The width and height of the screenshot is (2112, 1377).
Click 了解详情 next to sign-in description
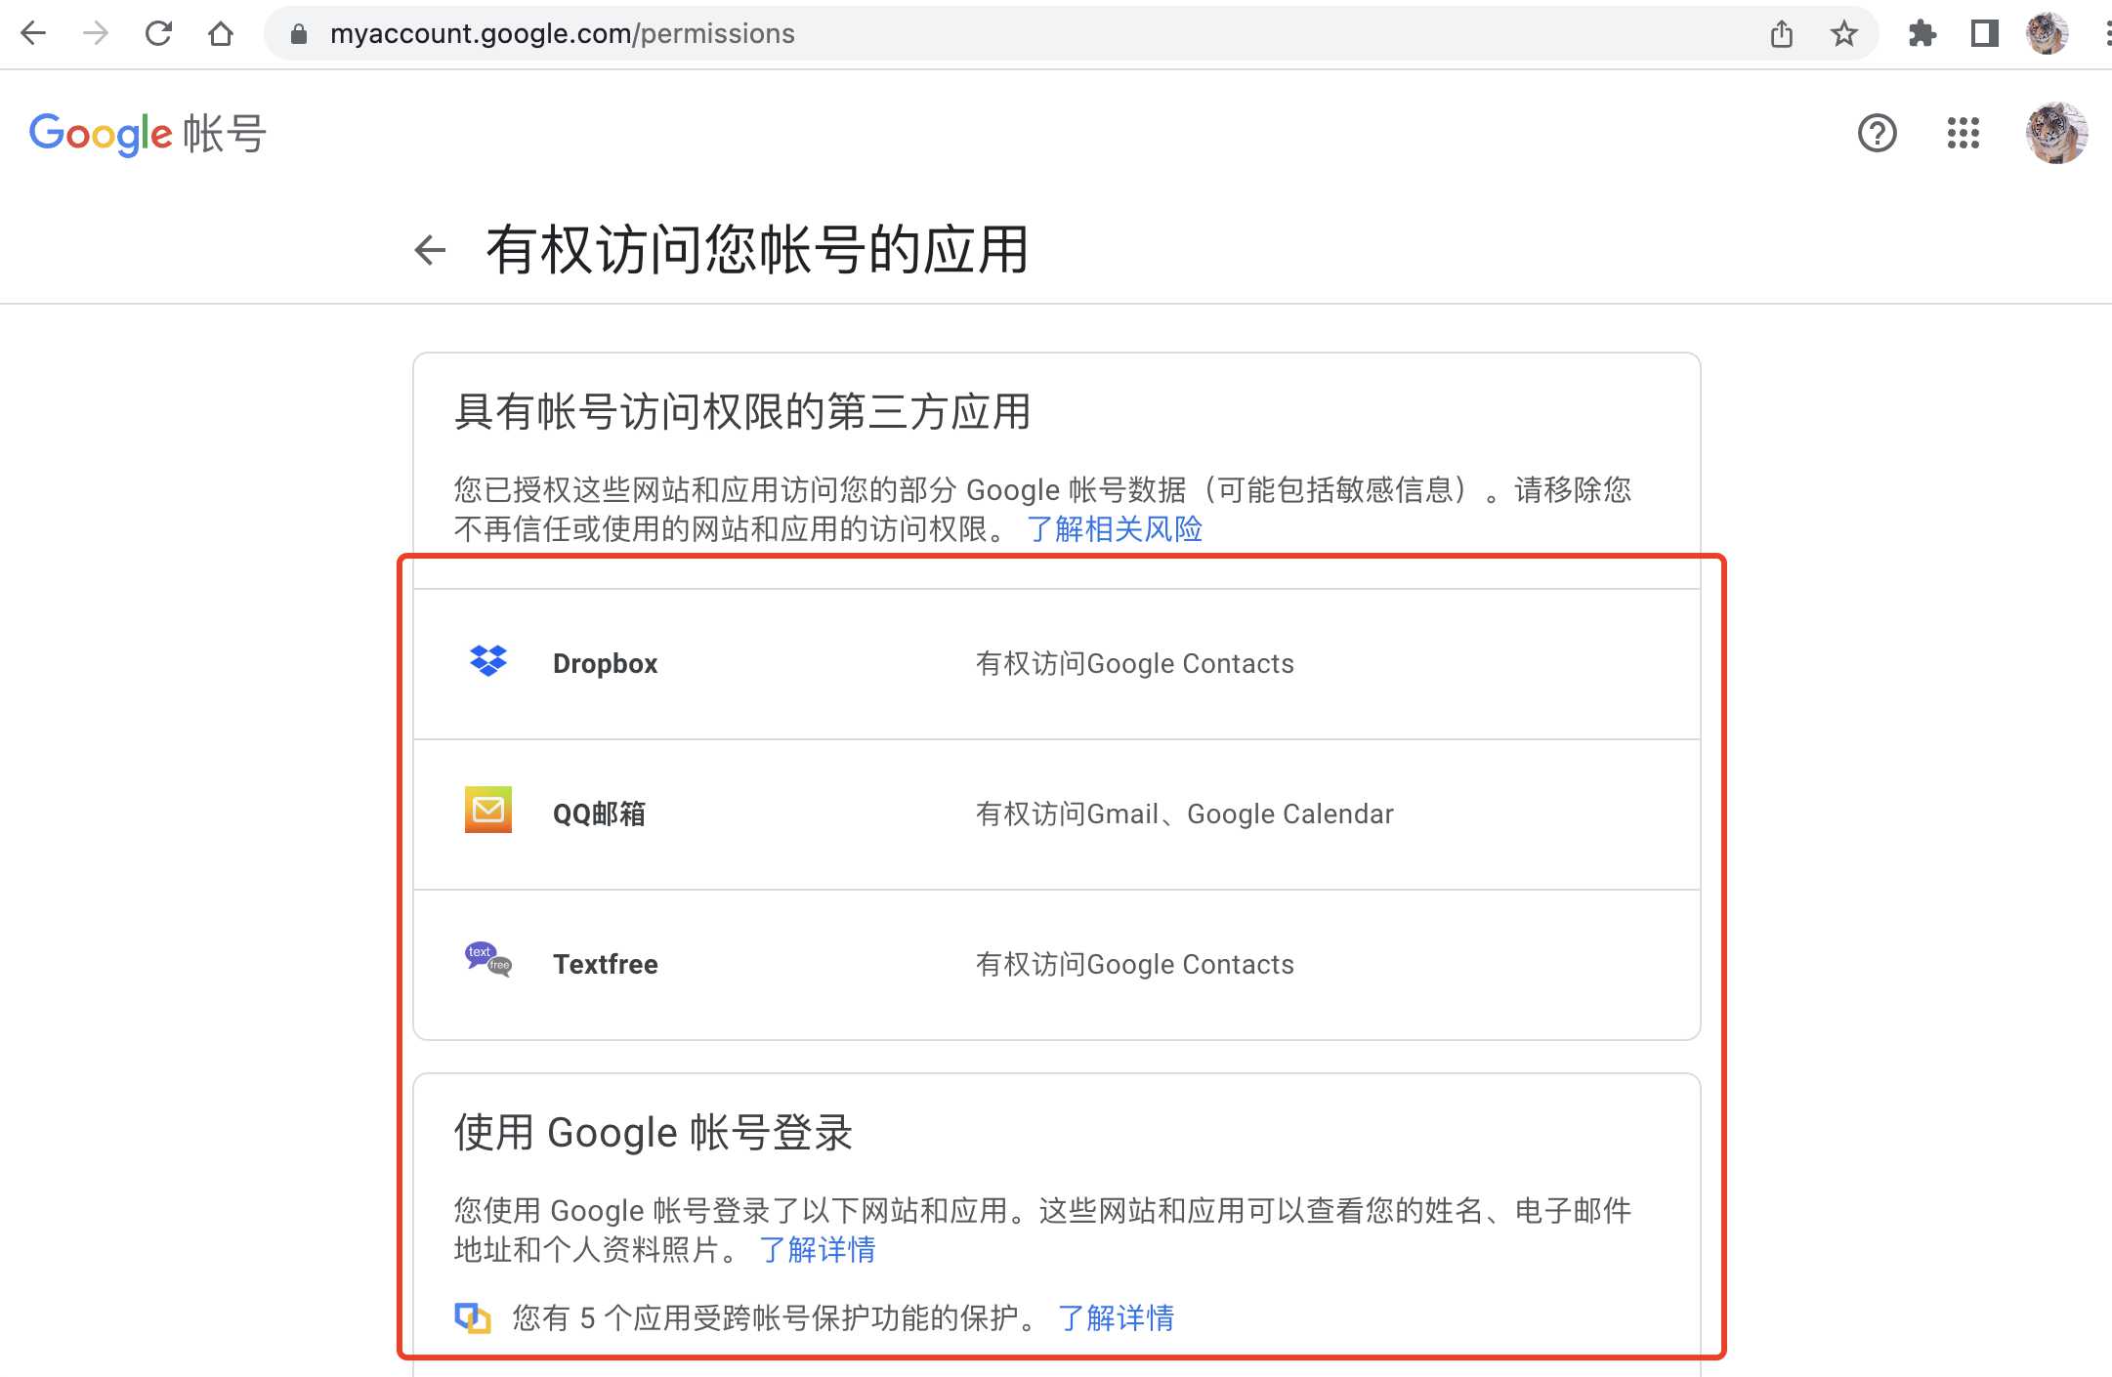coord(819,1251)
